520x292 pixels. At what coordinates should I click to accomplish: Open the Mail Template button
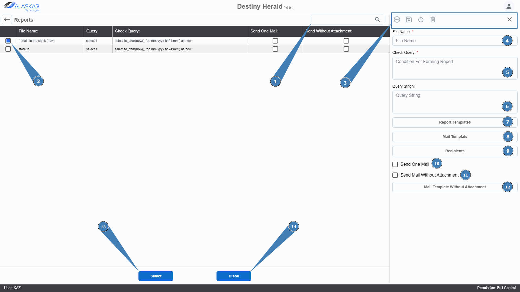(x=455, y=137)
